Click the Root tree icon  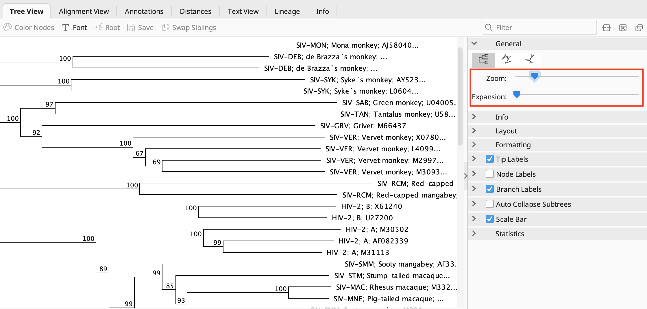click(98, 27)
